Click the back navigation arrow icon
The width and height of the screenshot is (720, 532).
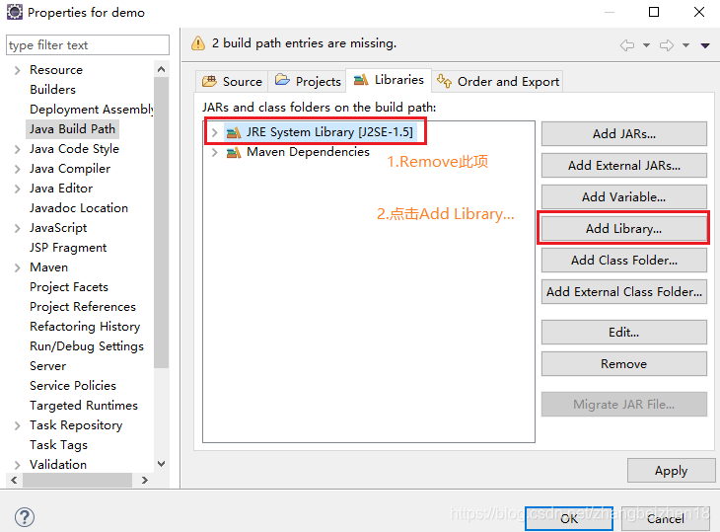tap(626, 45)
